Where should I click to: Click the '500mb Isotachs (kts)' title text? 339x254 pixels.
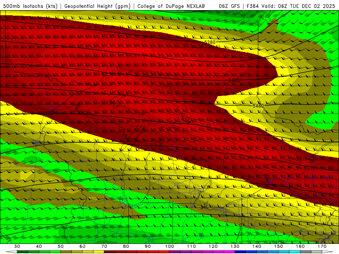click(x=31, y=6)
